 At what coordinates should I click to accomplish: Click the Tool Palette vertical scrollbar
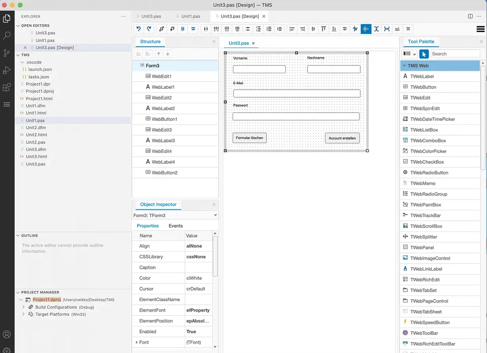click(x=483, y=118)
